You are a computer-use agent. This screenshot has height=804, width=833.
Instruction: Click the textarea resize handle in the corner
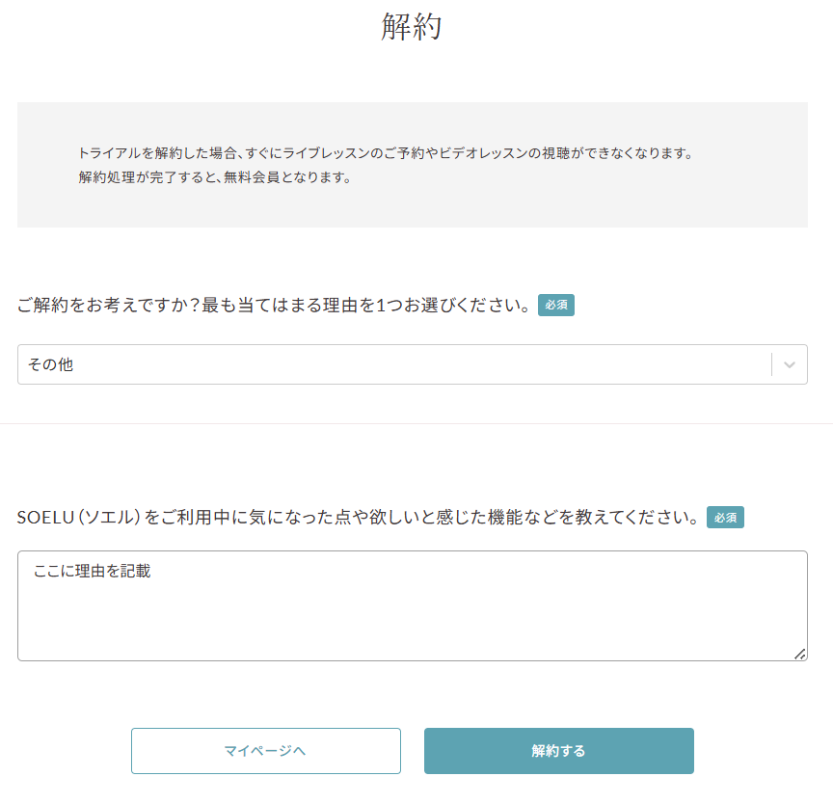point(799,654)
